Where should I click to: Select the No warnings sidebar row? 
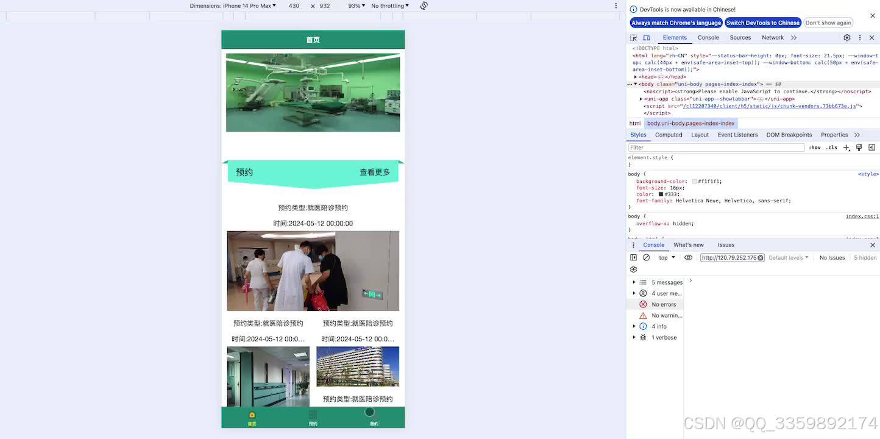(x=655, y=315)
